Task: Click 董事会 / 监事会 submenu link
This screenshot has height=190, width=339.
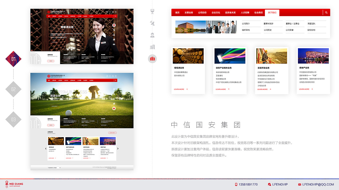Action: [x=292, y=24]
